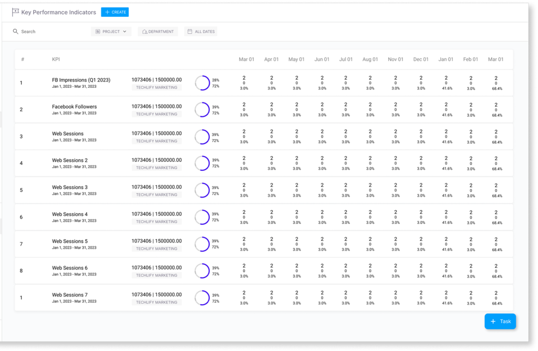Click the Project filter icon
The height and width of the screenshot is (351, 538).
[98, 32]
